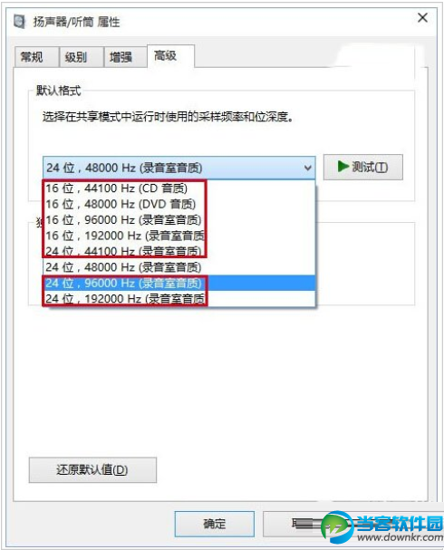Pick 24 位, 48000 Hz list entry

point(179,267)
